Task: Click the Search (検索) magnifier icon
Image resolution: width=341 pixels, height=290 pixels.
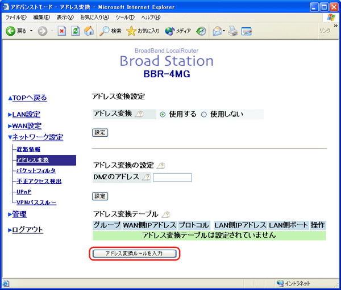Action: pos(104,31)
